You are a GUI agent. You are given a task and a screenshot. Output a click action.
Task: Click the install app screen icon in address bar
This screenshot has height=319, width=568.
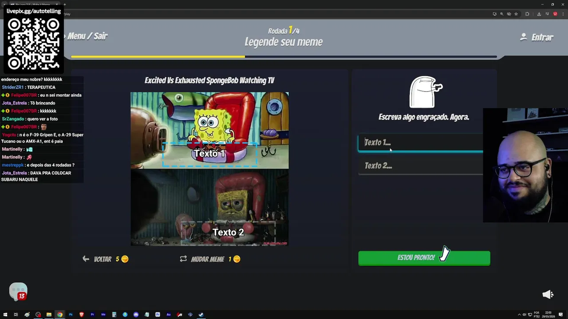click(x=494, y=14)
